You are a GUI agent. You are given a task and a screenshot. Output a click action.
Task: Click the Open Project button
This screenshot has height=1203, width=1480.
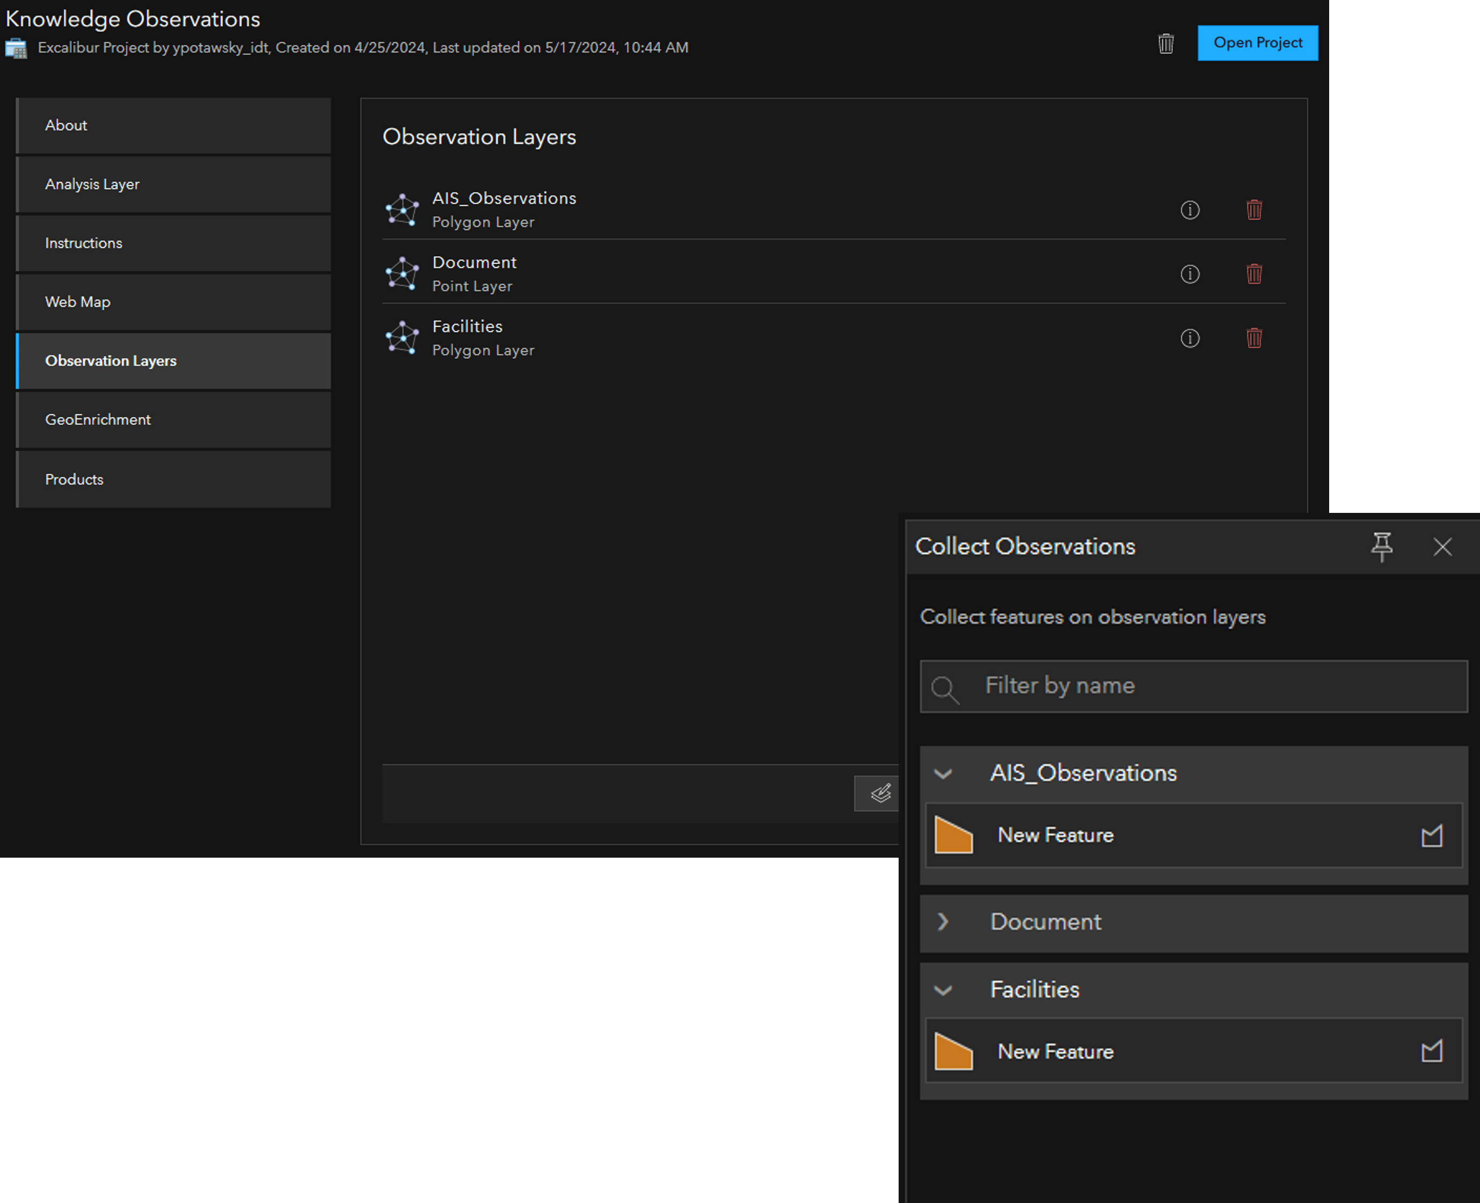coord(1257,43)
